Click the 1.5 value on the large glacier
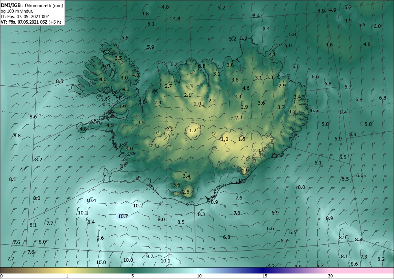Screen dimensions: 394x279 (242, 139)
